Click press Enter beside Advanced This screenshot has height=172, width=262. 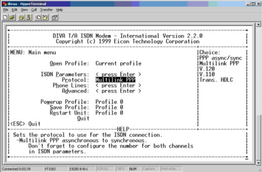point(118,91)
